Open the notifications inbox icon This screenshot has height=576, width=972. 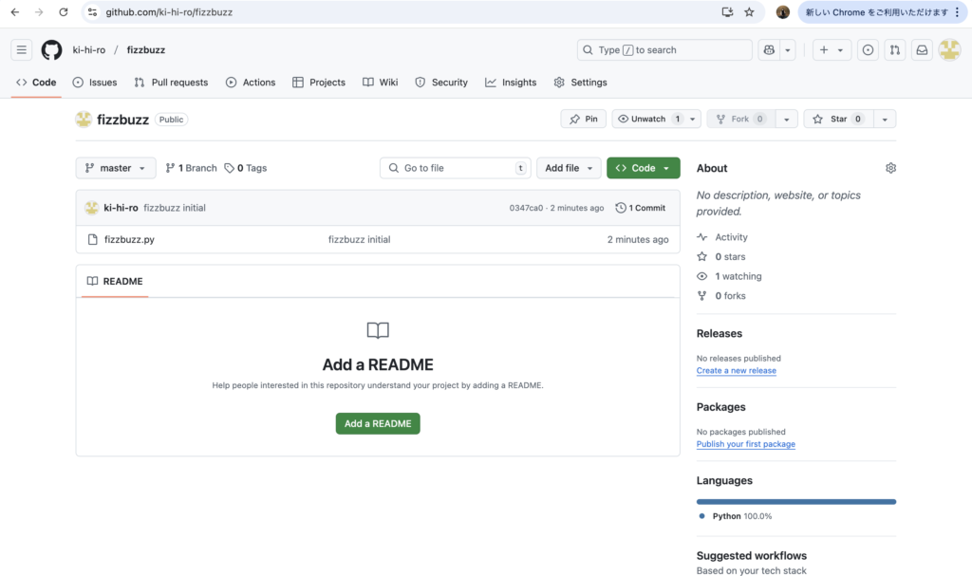(921, 50)
